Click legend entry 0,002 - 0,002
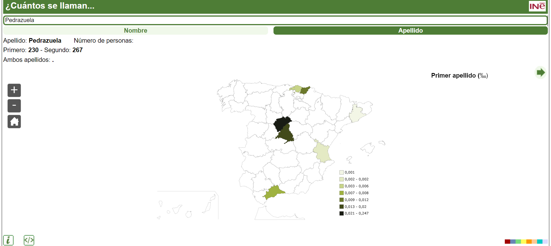Screen dimensions: 551x246 [x=354, y=179]
